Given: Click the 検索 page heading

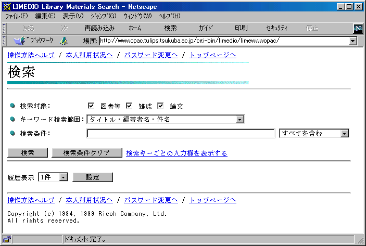Looking at the screenshot, I should point(21,72).
